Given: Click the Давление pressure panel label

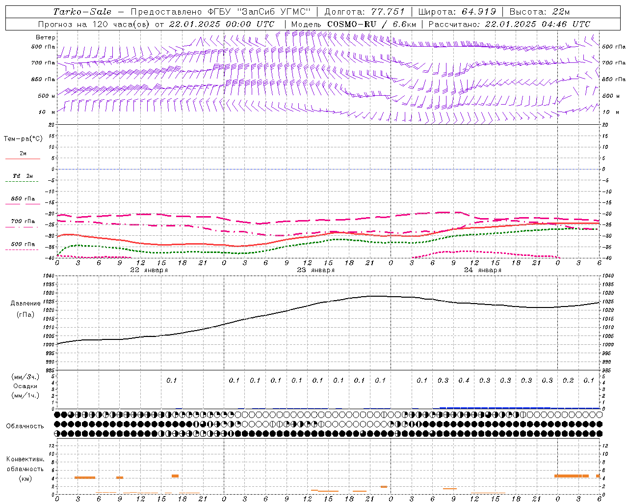Looking at the screenshot, I should click(26, 304).
